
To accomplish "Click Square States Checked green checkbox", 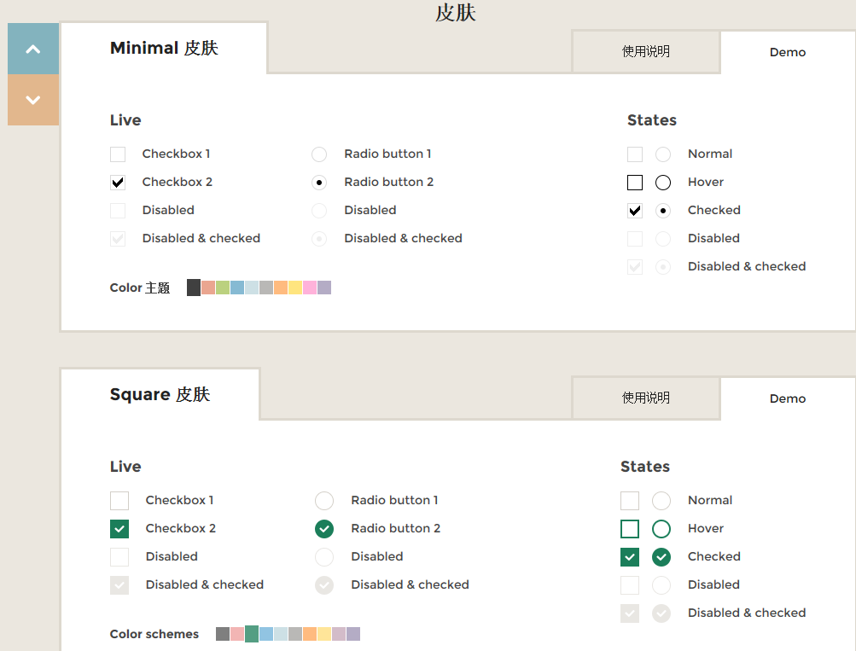I will pos(630,557).
